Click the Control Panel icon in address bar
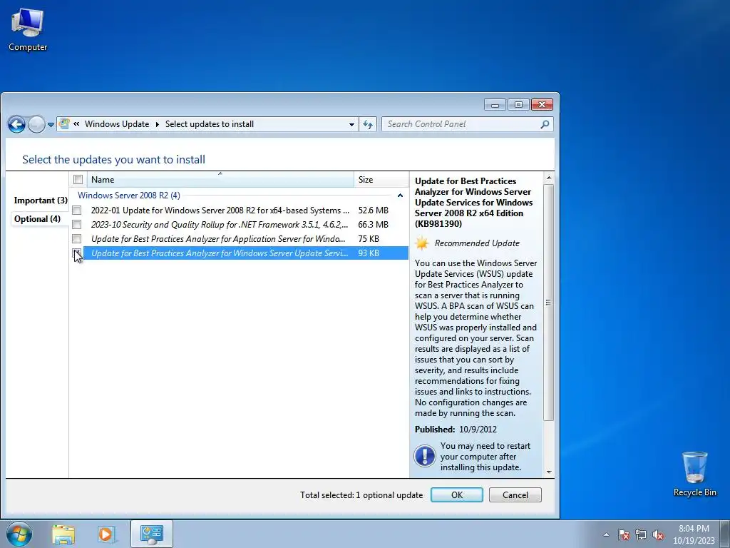Viewport: 730px width, 548px height. click(x=64, y=124)
